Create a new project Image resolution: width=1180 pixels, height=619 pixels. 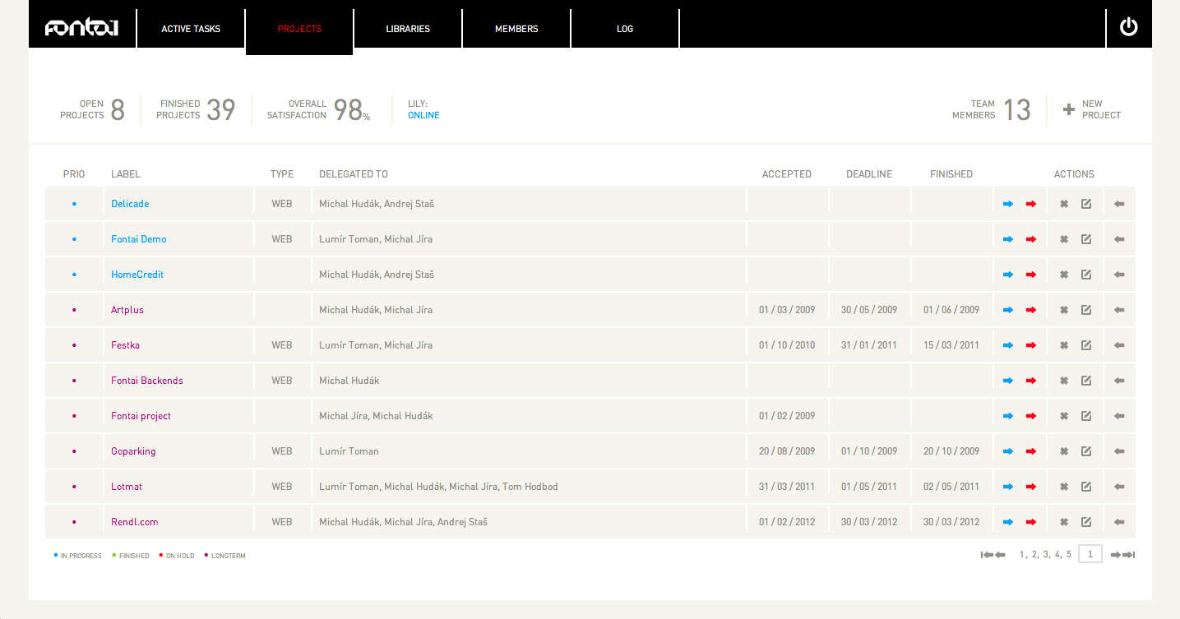pyautogui.click(x=1092, y=109)
